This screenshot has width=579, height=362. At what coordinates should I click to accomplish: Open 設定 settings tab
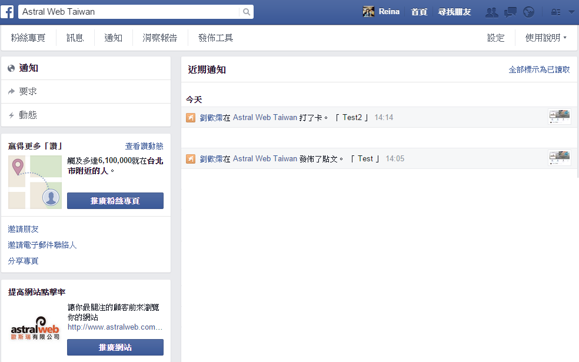(495, 38)
